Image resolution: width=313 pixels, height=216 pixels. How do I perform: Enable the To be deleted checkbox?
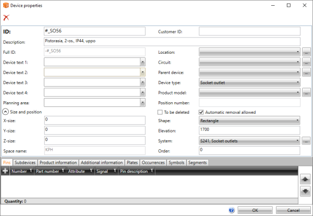[161, 112]
